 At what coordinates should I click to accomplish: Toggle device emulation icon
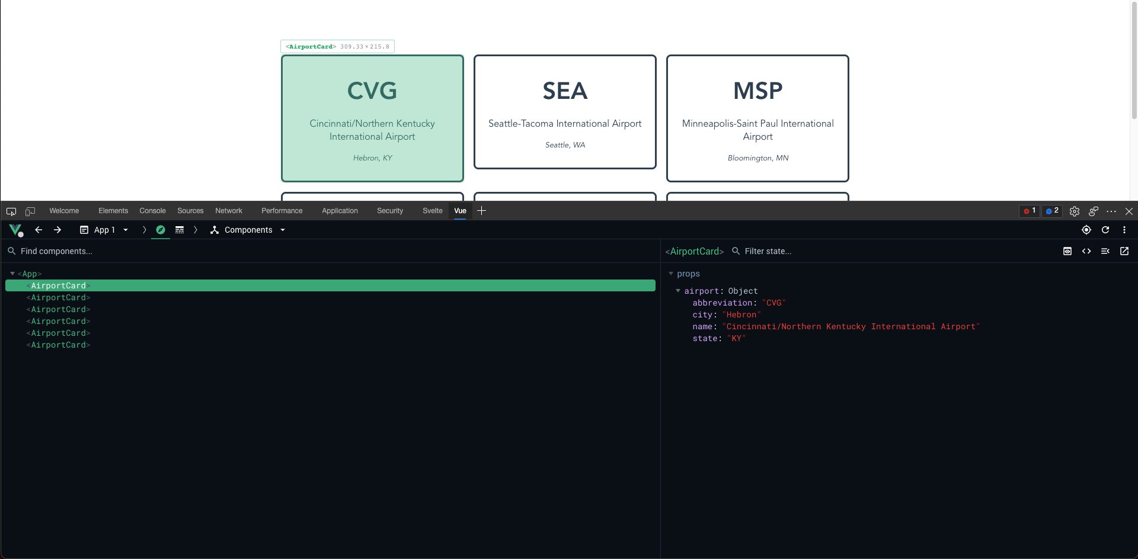click(x=30, y=211)
